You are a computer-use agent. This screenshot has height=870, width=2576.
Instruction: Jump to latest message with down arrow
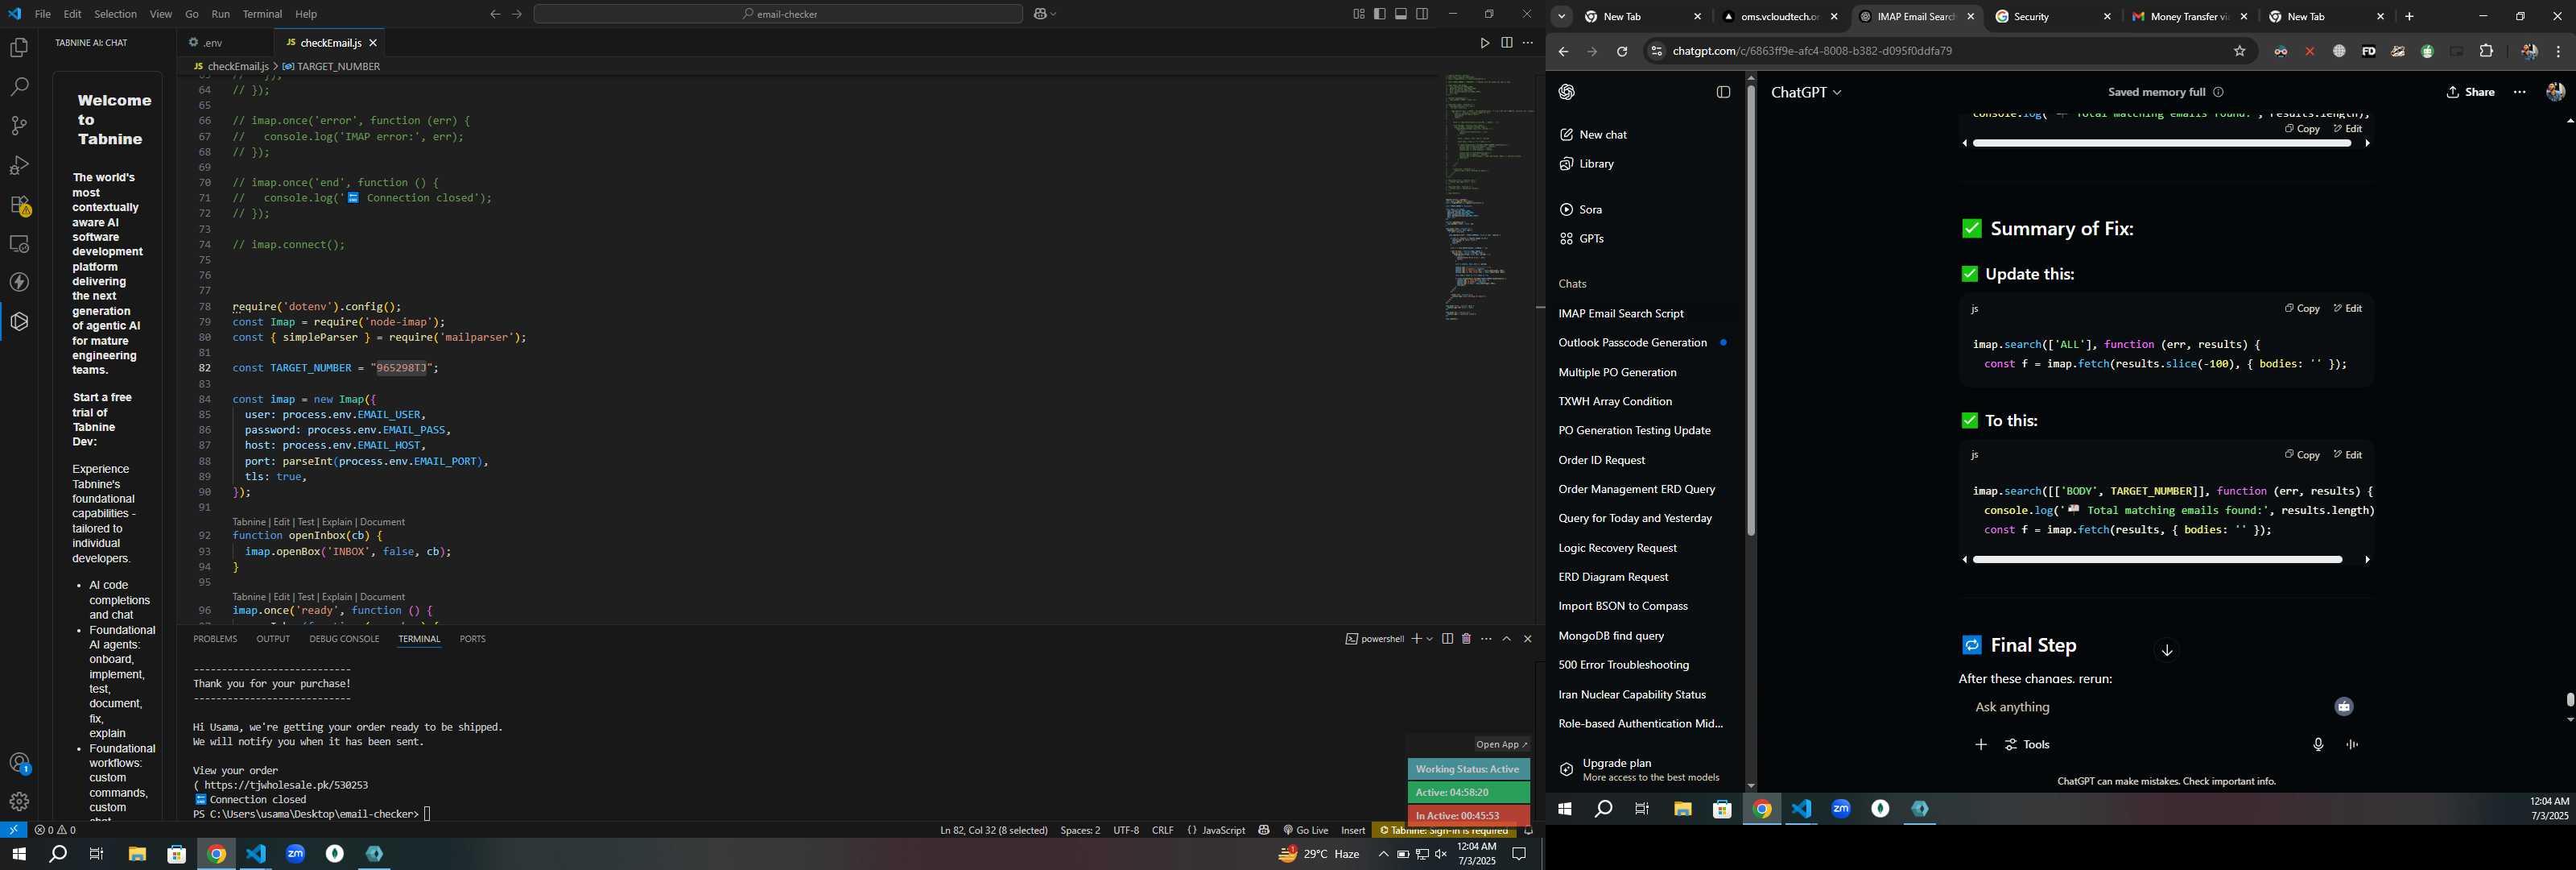point(2167,651)
